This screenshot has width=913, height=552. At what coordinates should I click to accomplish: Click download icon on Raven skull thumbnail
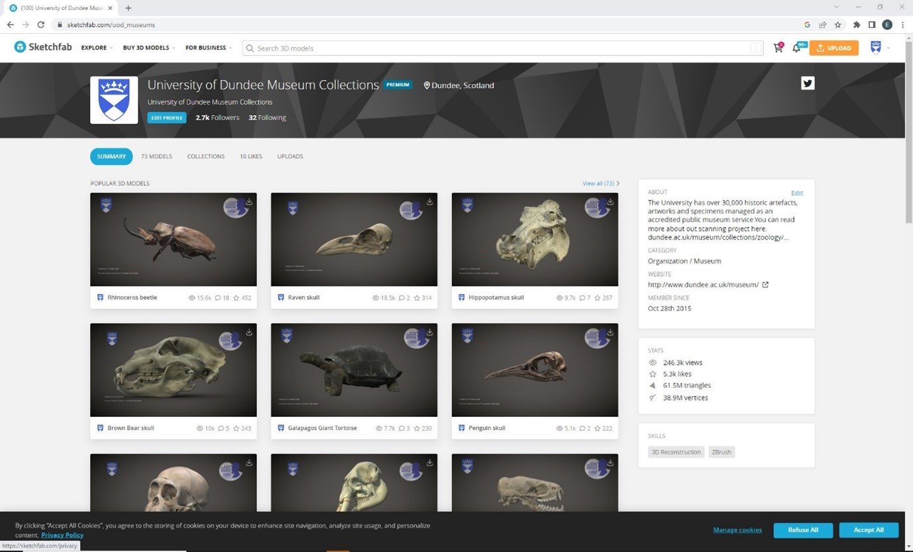click(x=429, y=202)
